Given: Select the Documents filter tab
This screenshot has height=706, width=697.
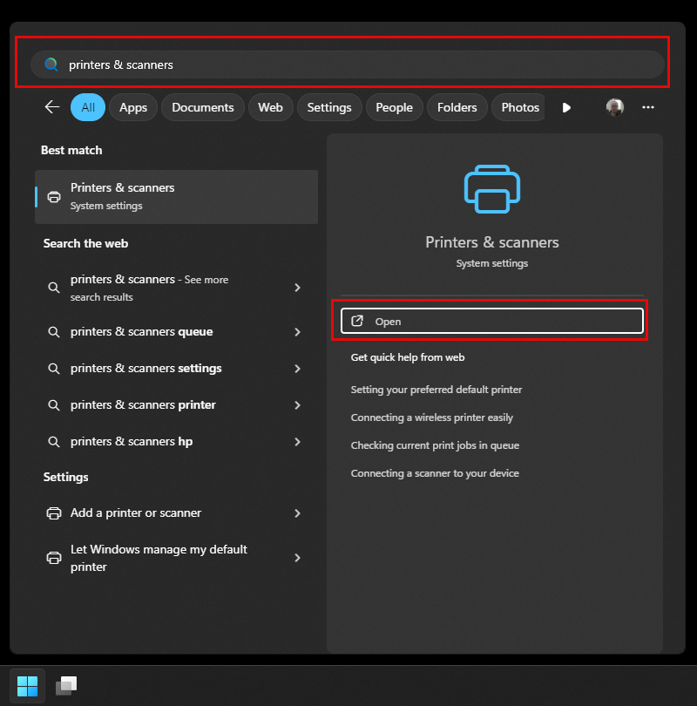Looking at the screenshot, I should (202, 107).
